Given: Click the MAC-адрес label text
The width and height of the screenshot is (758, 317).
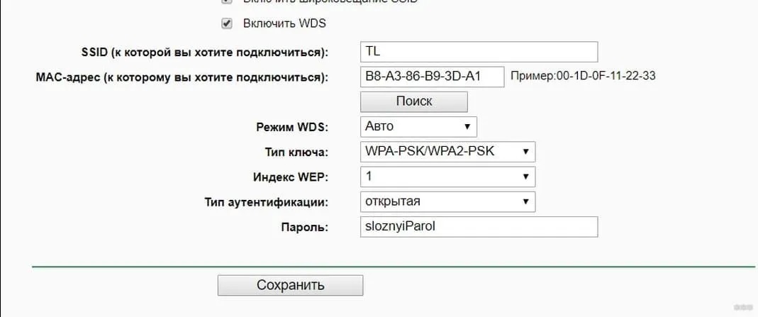Looking at the screenshot, I should pyautogui.click(x=182, y=77).
